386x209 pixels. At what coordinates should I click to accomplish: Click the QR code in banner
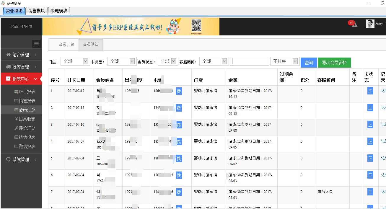[196, 25]
